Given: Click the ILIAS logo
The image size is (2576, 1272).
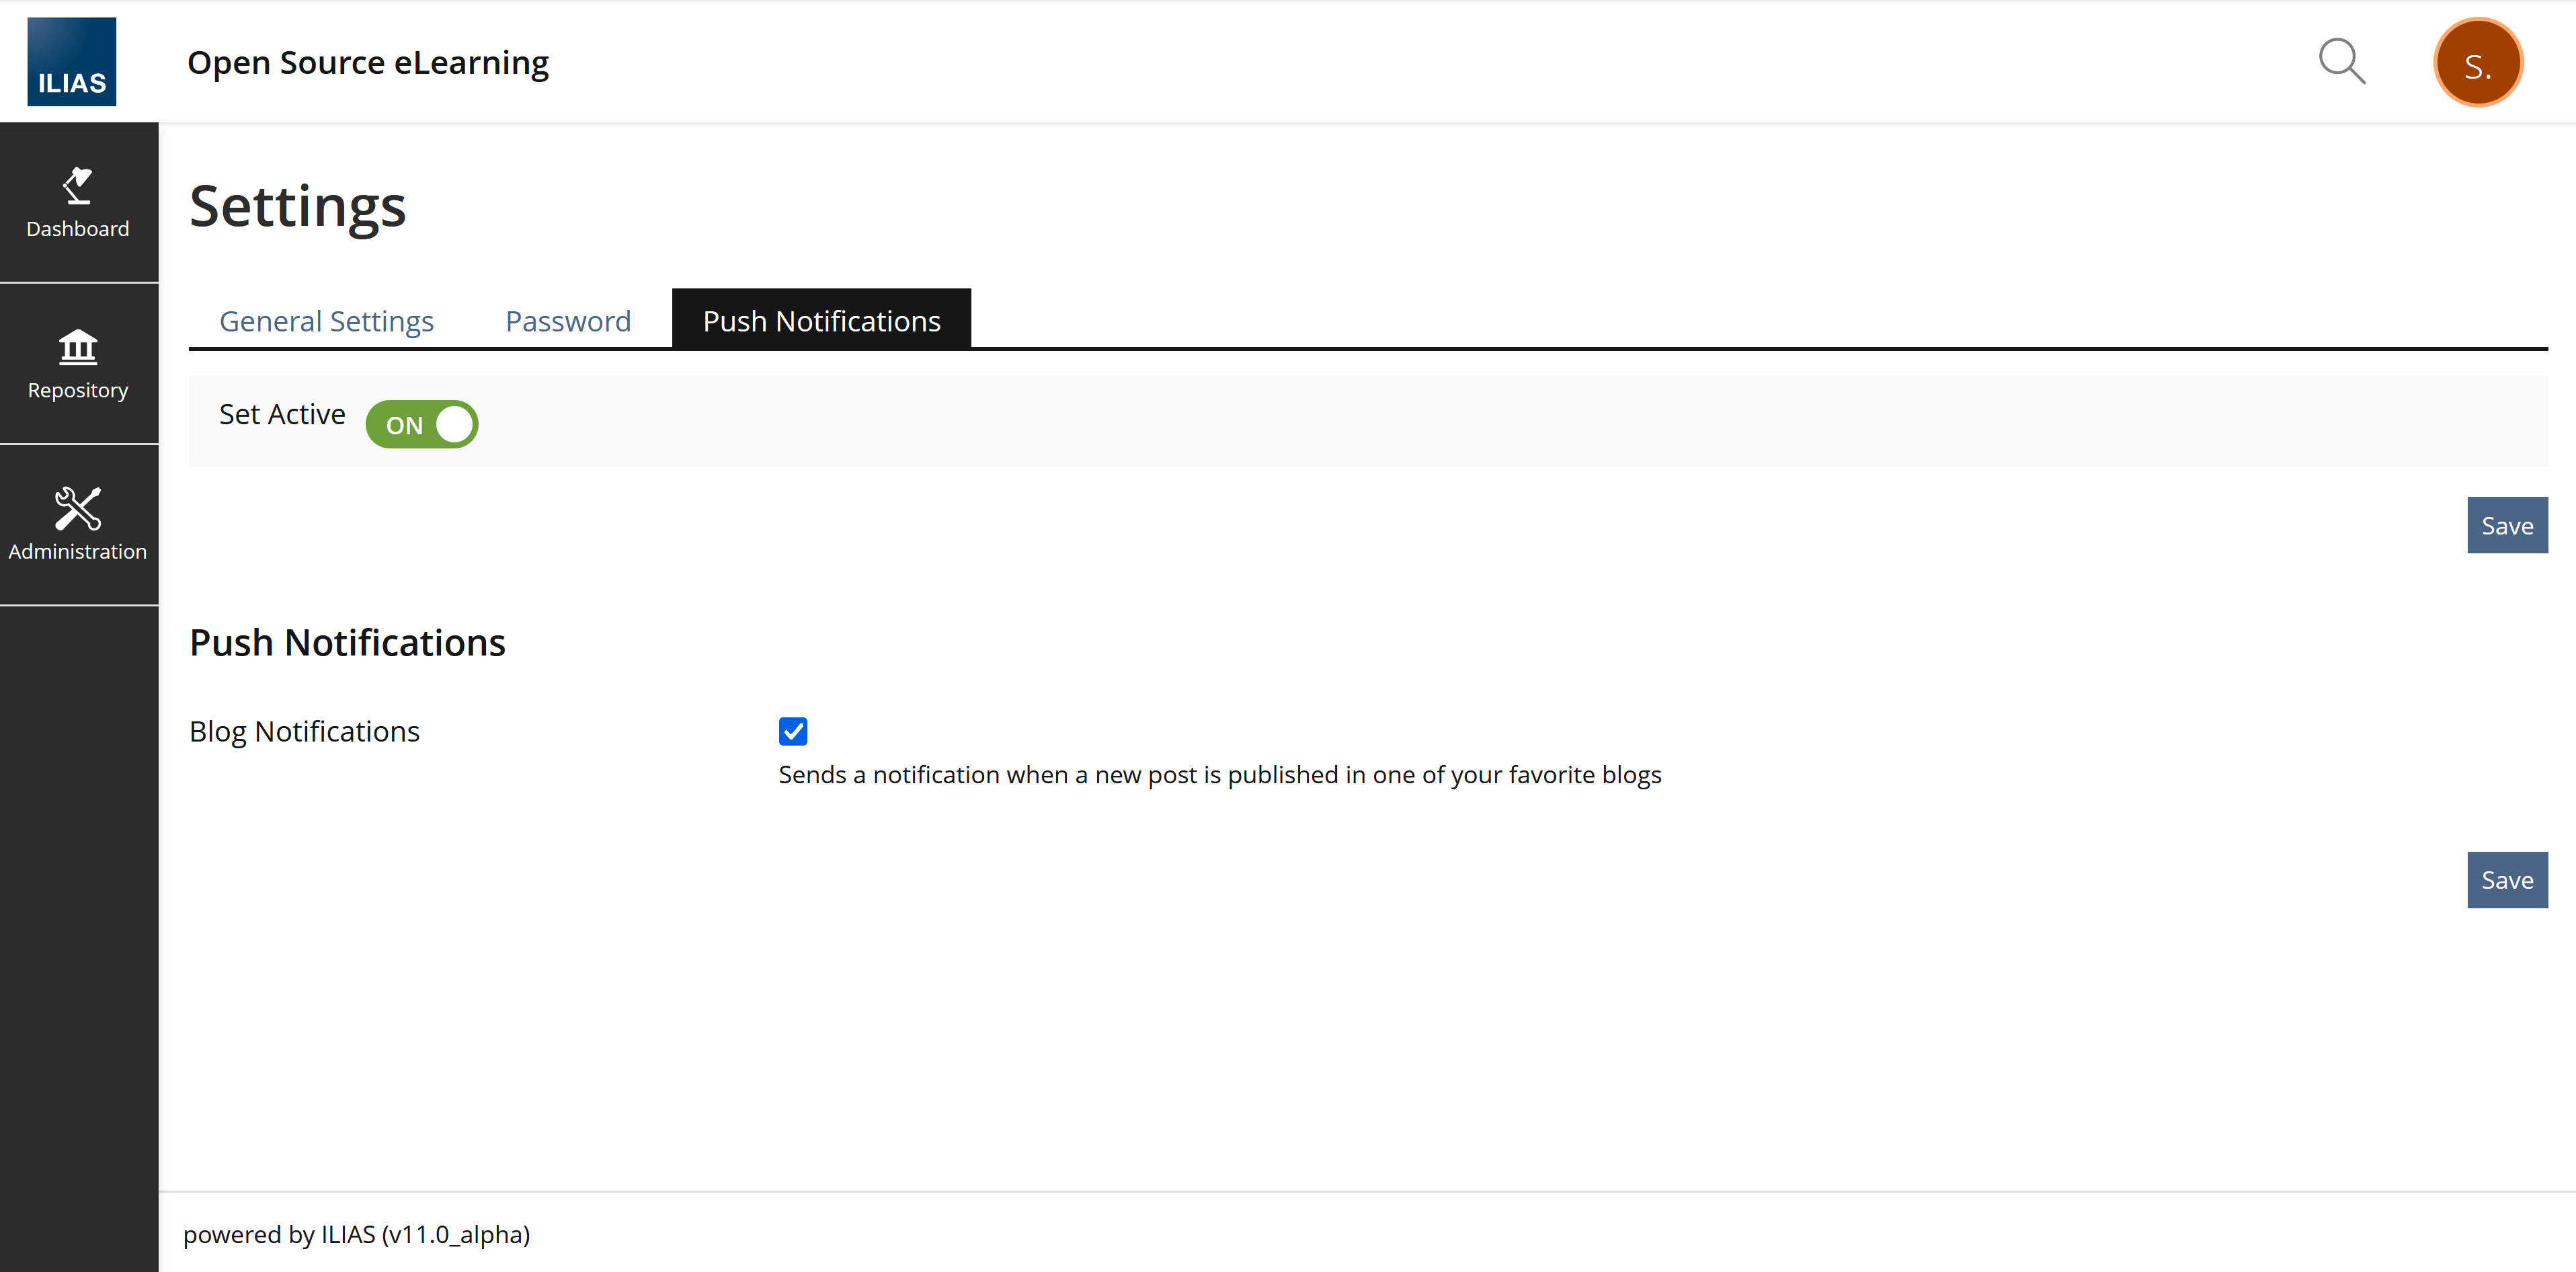Looking at the screenshot, I should (x=71, y=61).
